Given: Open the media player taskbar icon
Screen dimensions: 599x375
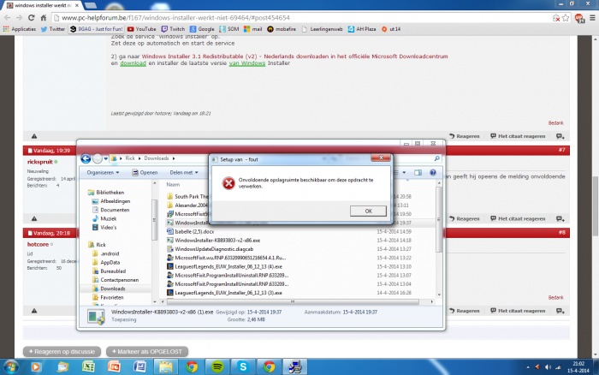Looking at the screenshot, I should (36, 367).
